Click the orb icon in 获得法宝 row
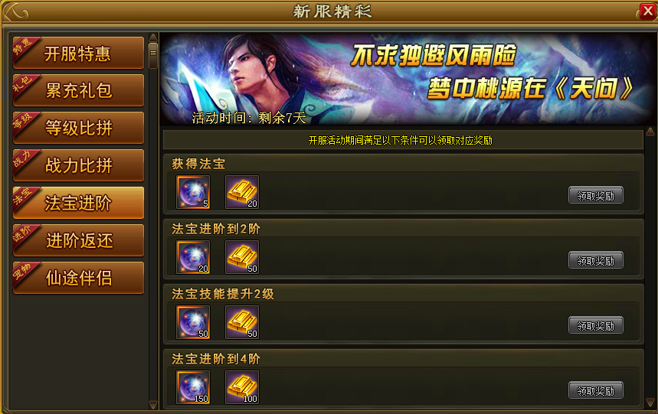 [193, 192]
